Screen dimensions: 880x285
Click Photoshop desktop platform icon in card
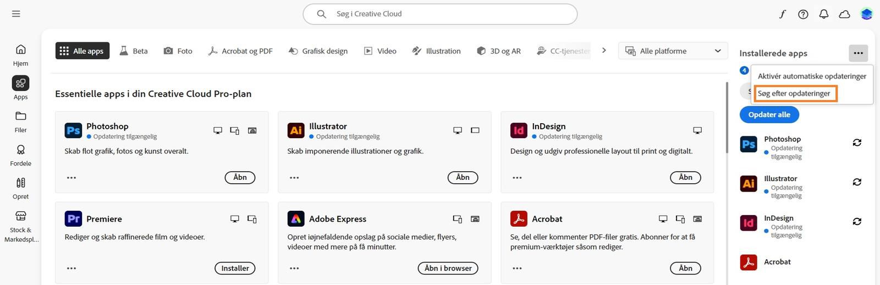pyautogui.click(x=218, y=130)
